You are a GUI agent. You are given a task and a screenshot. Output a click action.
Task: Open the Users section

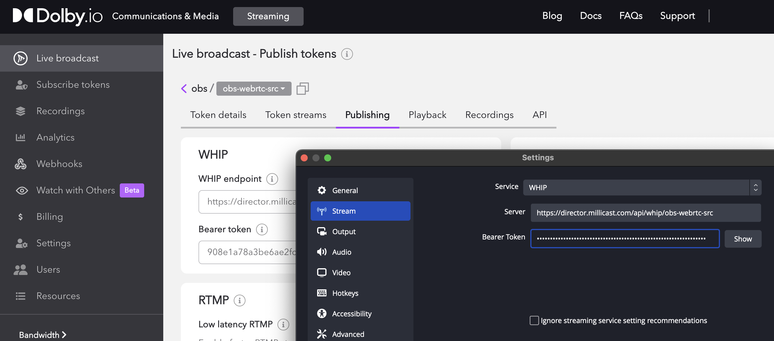coord(48,269)
